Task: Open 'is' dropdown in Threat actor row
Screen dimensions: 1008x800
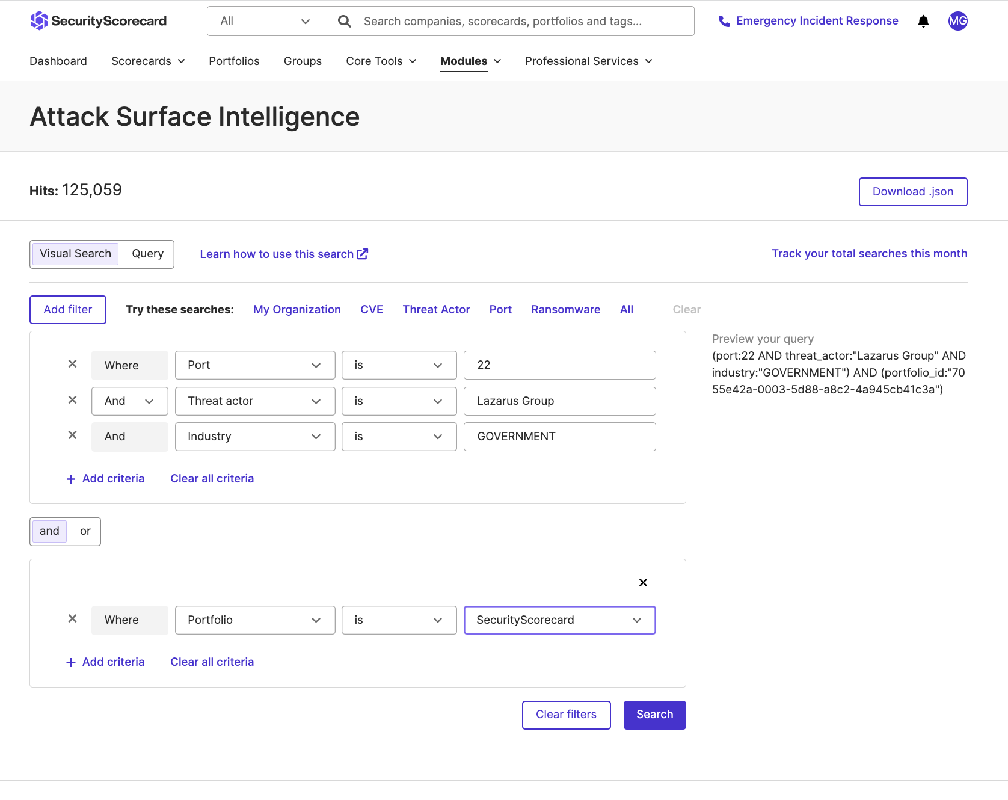Action: click(399, 401)
